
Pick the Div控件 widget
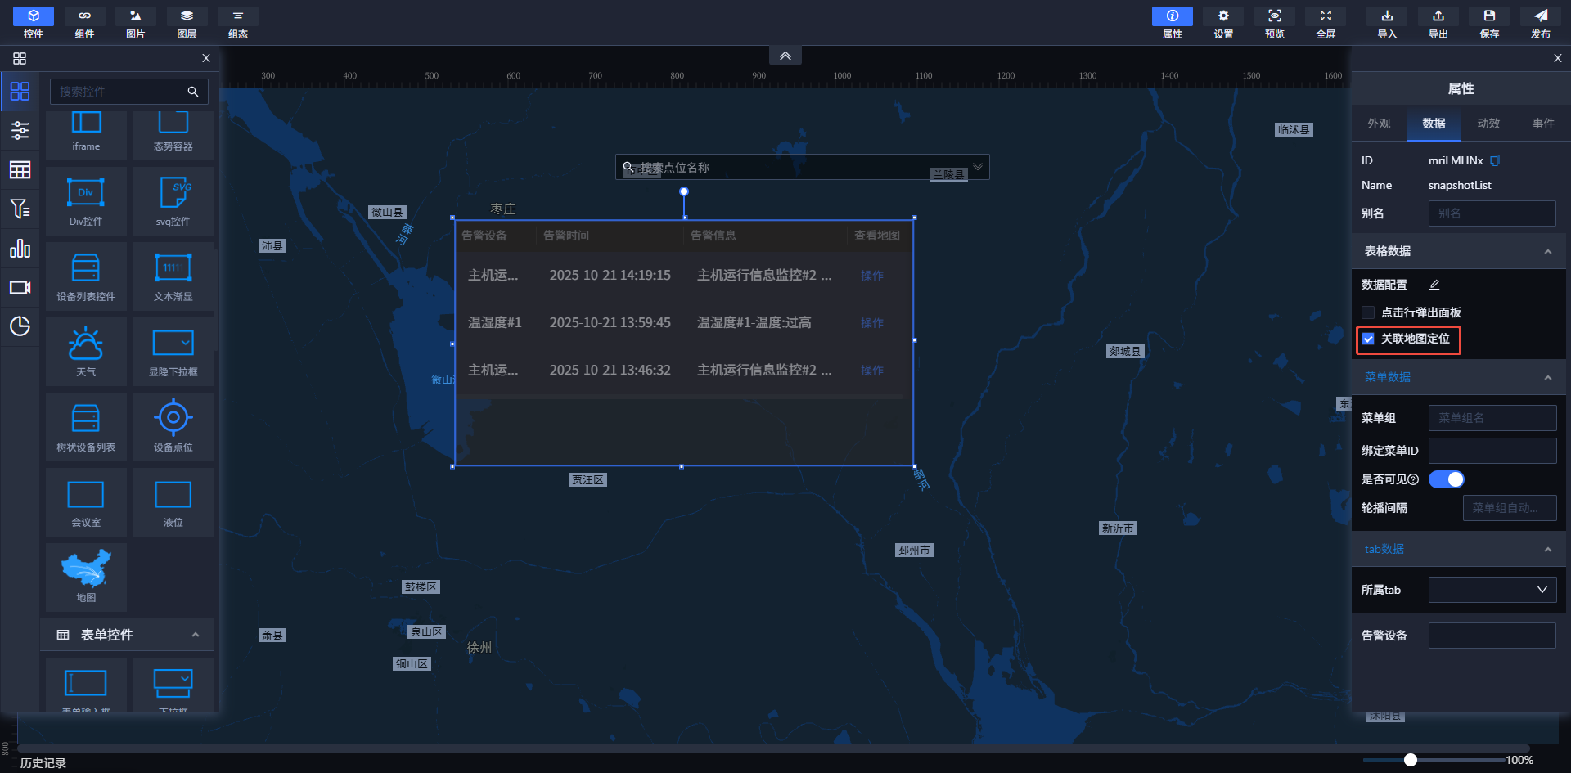[x=86, y=201]
